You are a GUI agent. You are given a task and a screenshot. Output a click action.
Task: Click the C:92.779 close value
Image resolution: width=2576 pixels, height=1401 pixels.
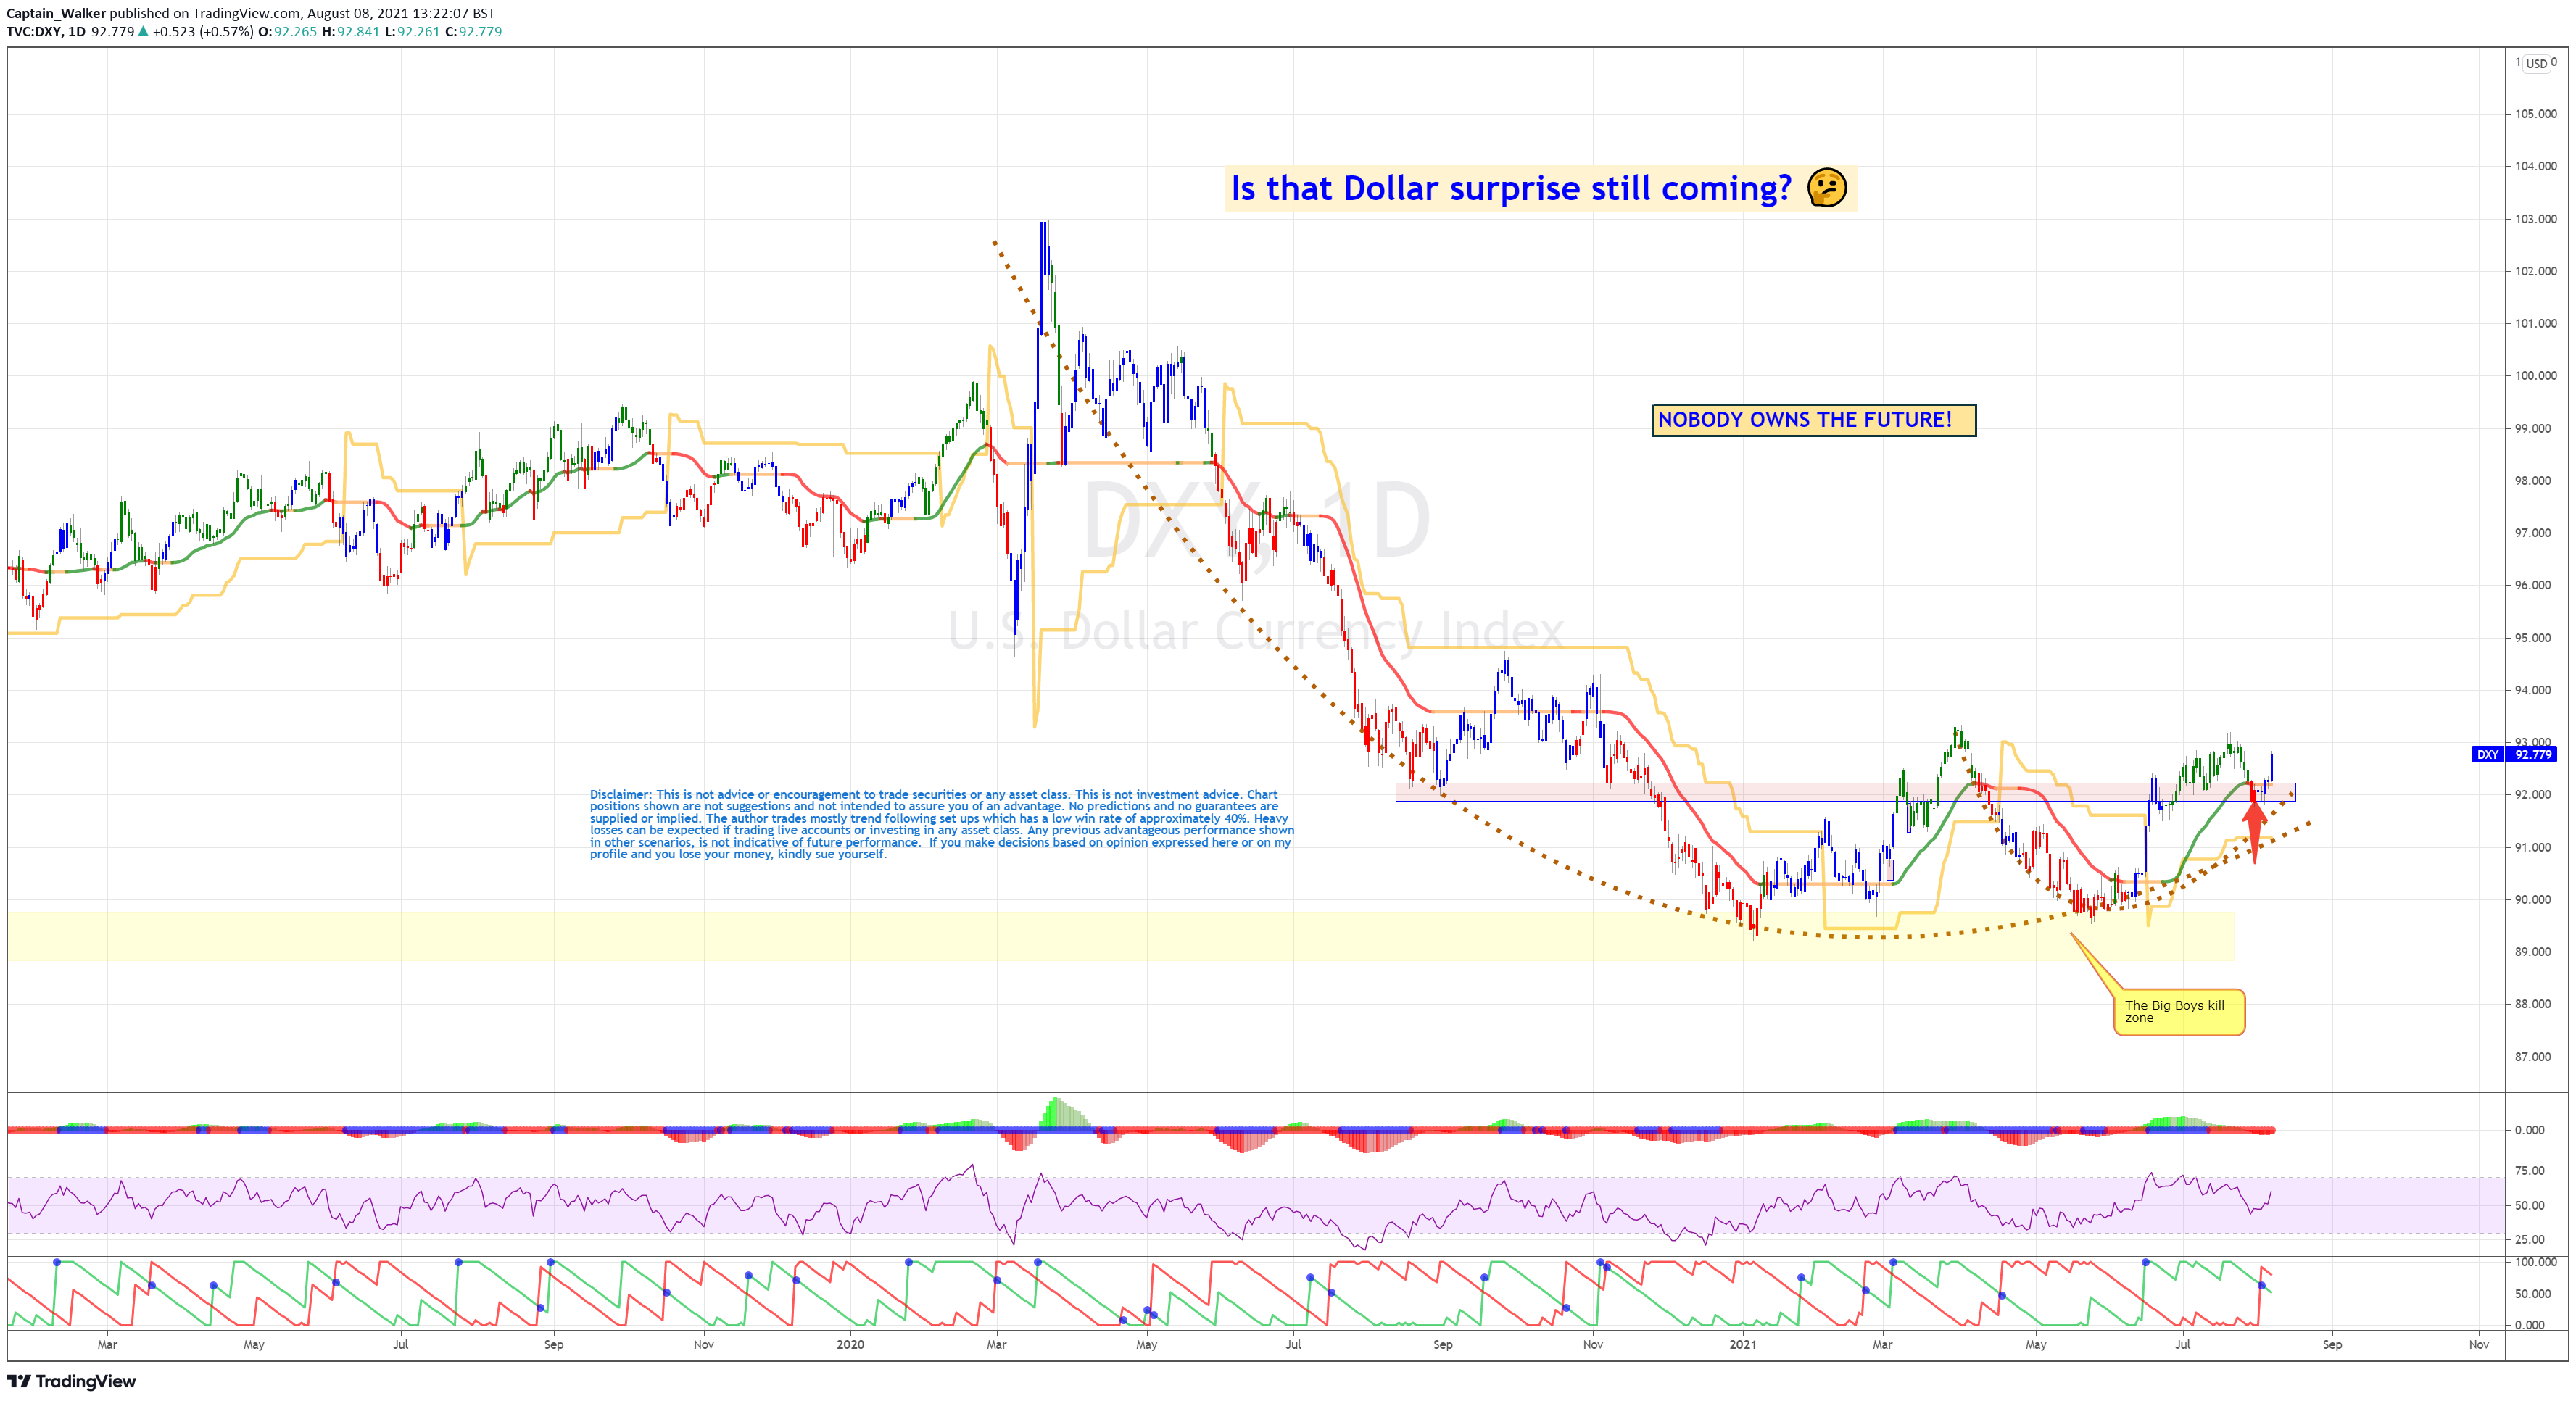(474, 32)
